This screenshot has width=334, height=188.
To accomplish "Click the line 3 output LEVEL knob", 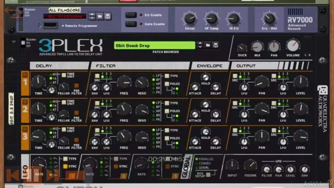I will (301, 137).
